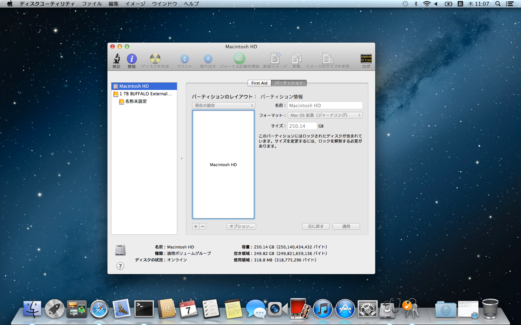Image resolution: width=521 pixels, height=325 pixels.
Task: Click the マウント (Mount) toolbar icon
Action: (x=185, y=59)
